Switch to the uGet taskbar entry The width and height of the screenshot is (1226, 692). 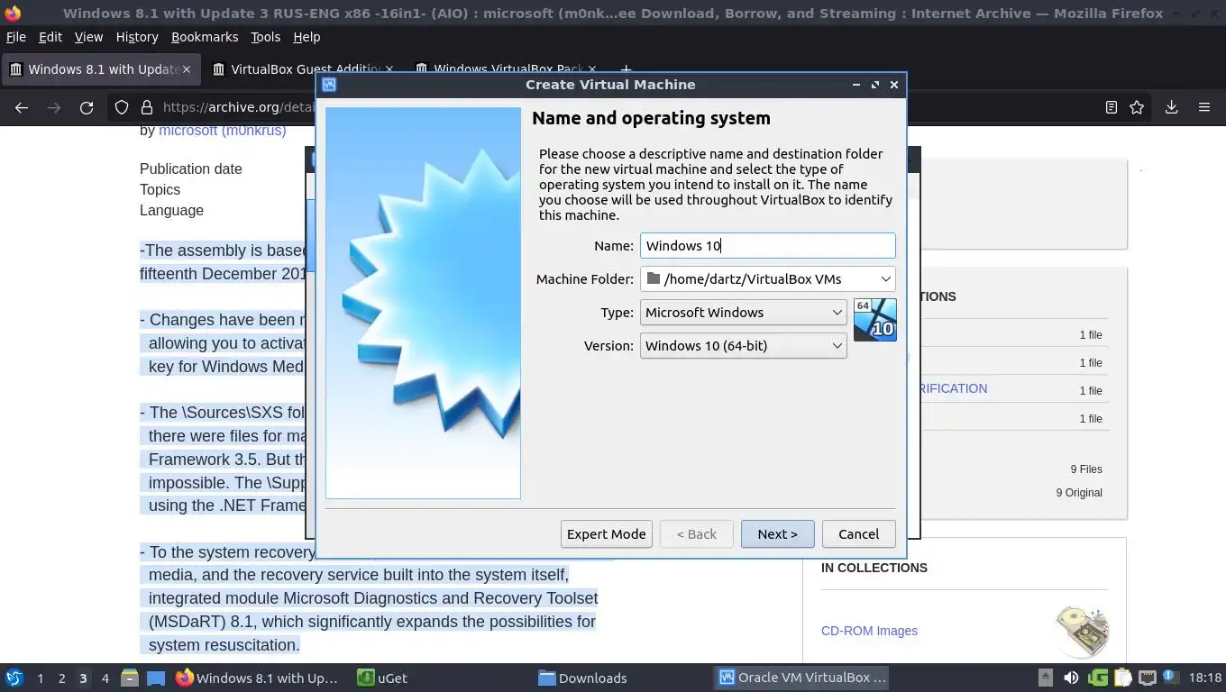(x=383, y=678)
